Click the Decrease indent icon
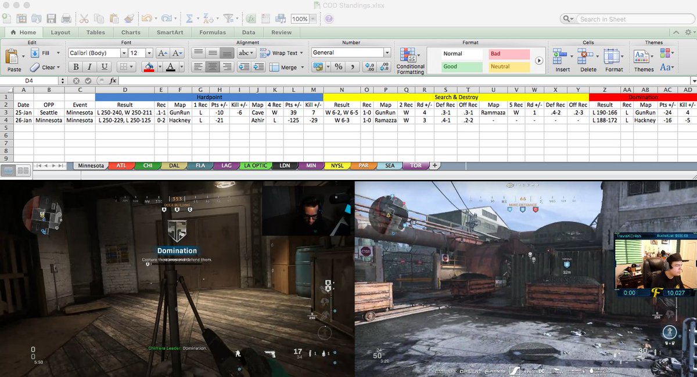Image resolution: width=697 pixels, height=377 pixels. [244, 67]
